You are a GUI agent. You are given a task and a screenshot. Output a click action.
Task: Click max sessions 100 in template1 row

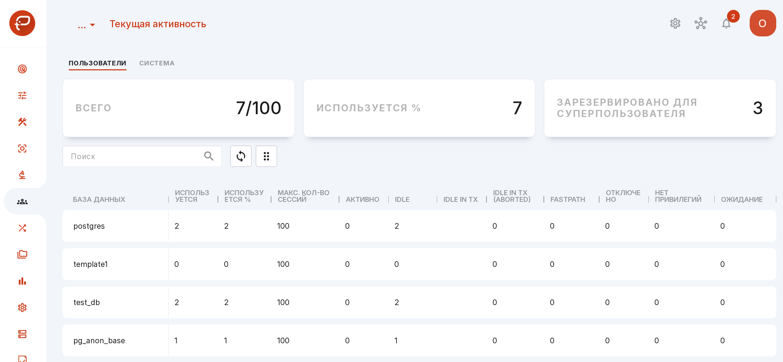(283, 264)
